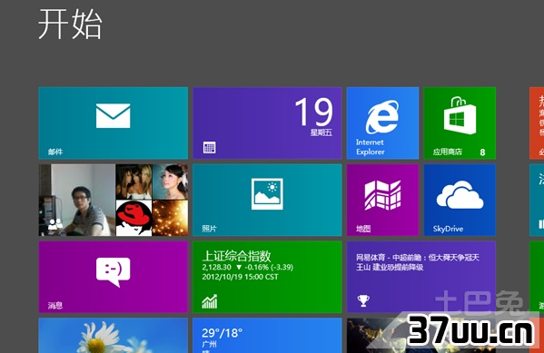Image resolution: width=544 pixels, height=353 pixels.
Task: Open the Maps tile (地图)
Action: [382, 200]
